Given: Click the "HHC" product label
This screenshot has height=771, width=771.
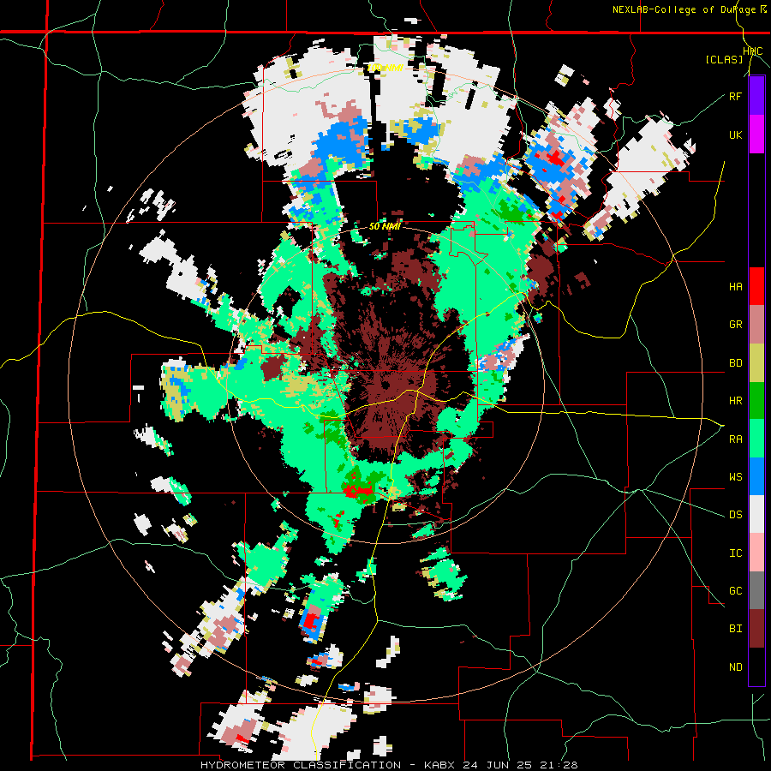Looking at the screenshot, I should (752, 51).
